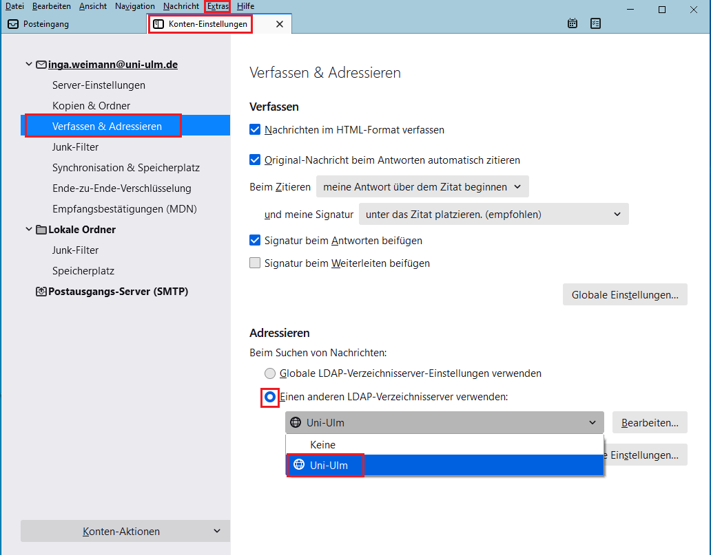Click the Posteingang inbox icon
The image size is (711, 555).
13,24
